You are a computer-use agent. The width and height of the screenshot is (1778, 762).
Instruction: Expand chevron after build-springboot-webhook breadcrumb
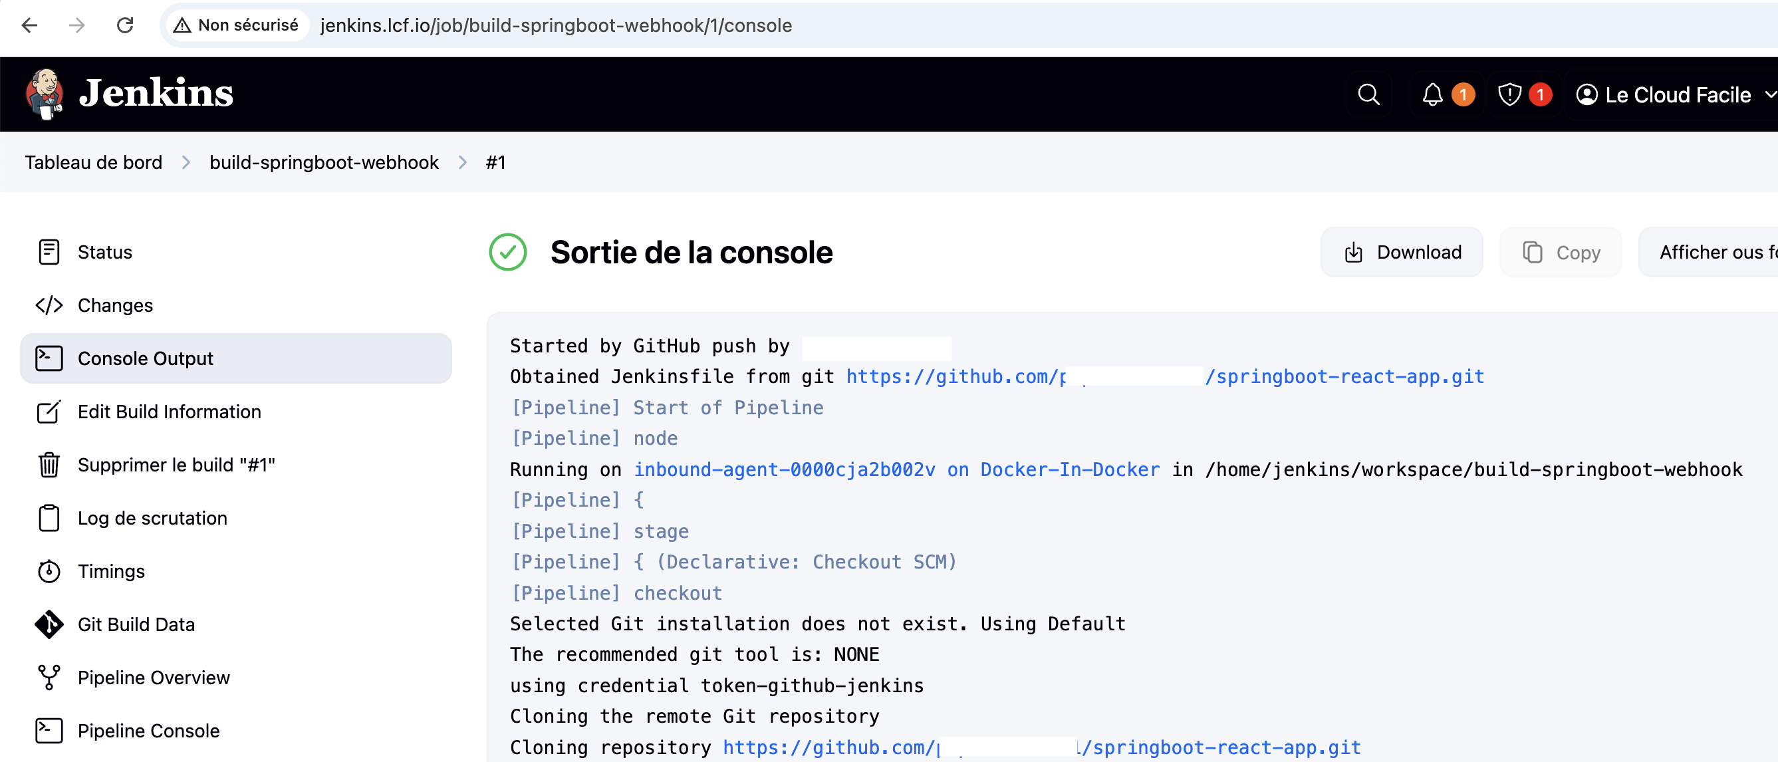[x=462, y=162]
